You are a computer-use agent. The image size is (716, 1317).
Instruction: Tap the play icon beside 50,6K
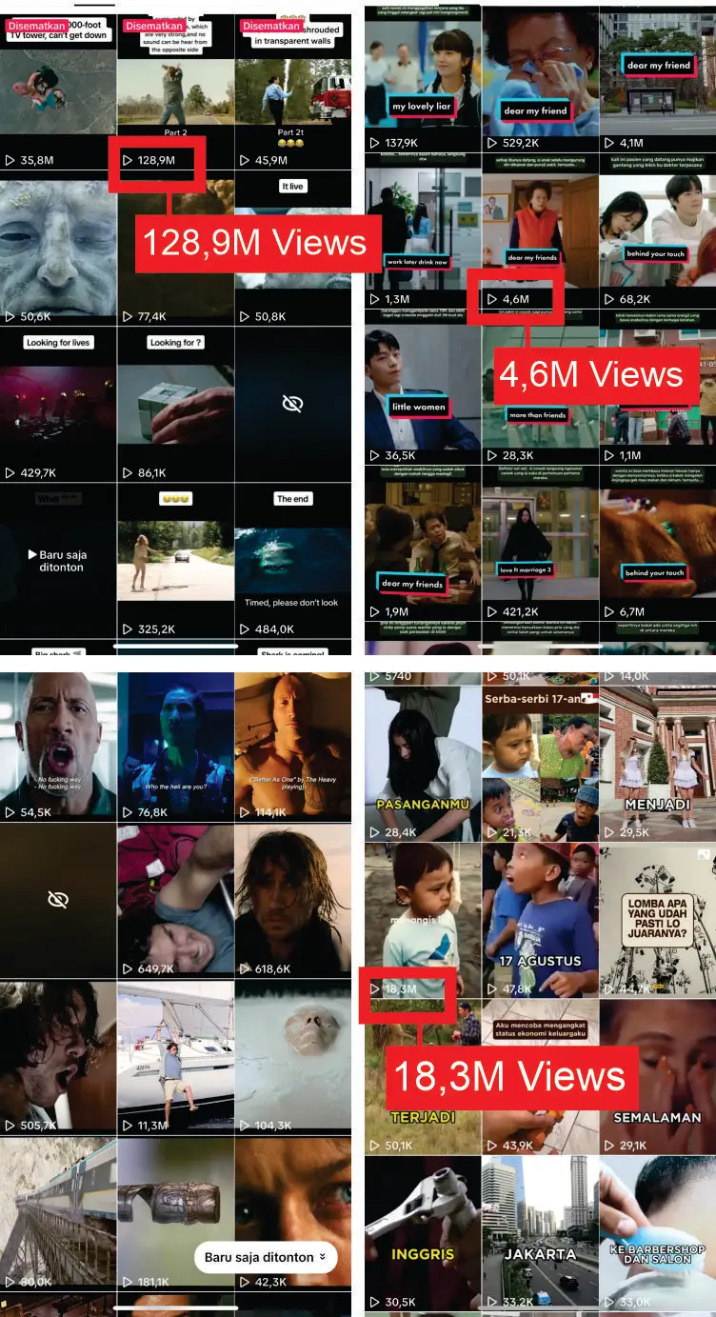(x=10, y=316)
